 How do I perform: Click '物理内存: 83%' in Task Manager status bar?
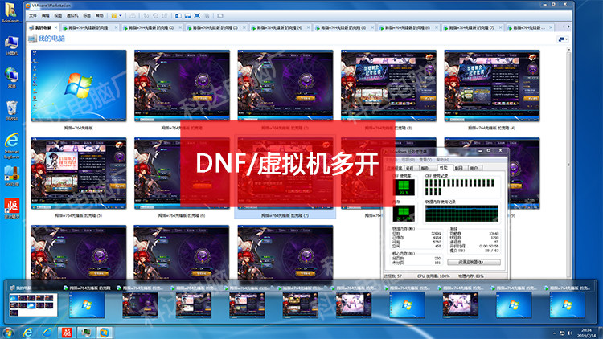(471, 276)
